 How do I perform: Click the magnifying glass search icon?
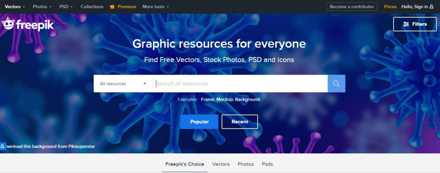tap(336, 84)
